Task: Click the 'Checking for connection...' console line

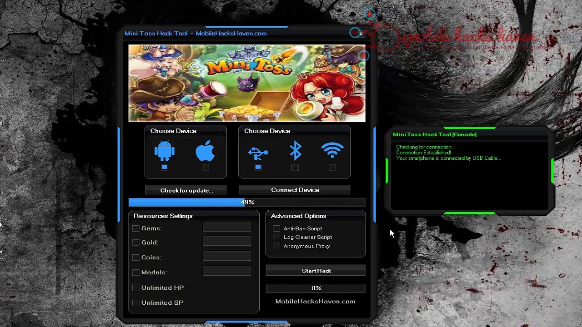Action: pos(425,147)
